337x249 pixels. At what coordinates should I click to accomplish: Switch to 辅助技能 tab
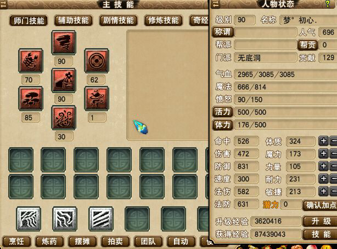(x=74, y=21)
